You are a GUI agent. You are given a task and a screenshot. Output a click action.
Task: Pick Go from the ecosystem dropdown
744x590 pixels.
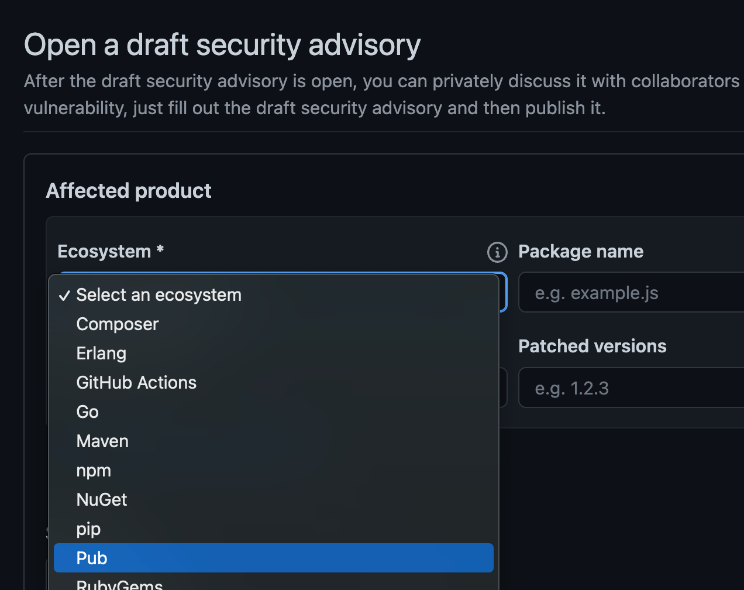87,411
